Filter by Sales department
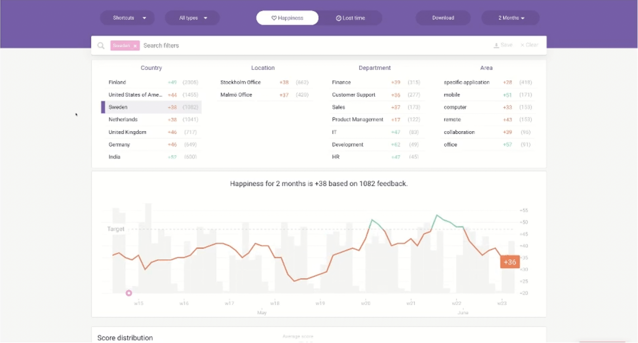The width and height of the screenshot is (638, 343). coord(376,107)
